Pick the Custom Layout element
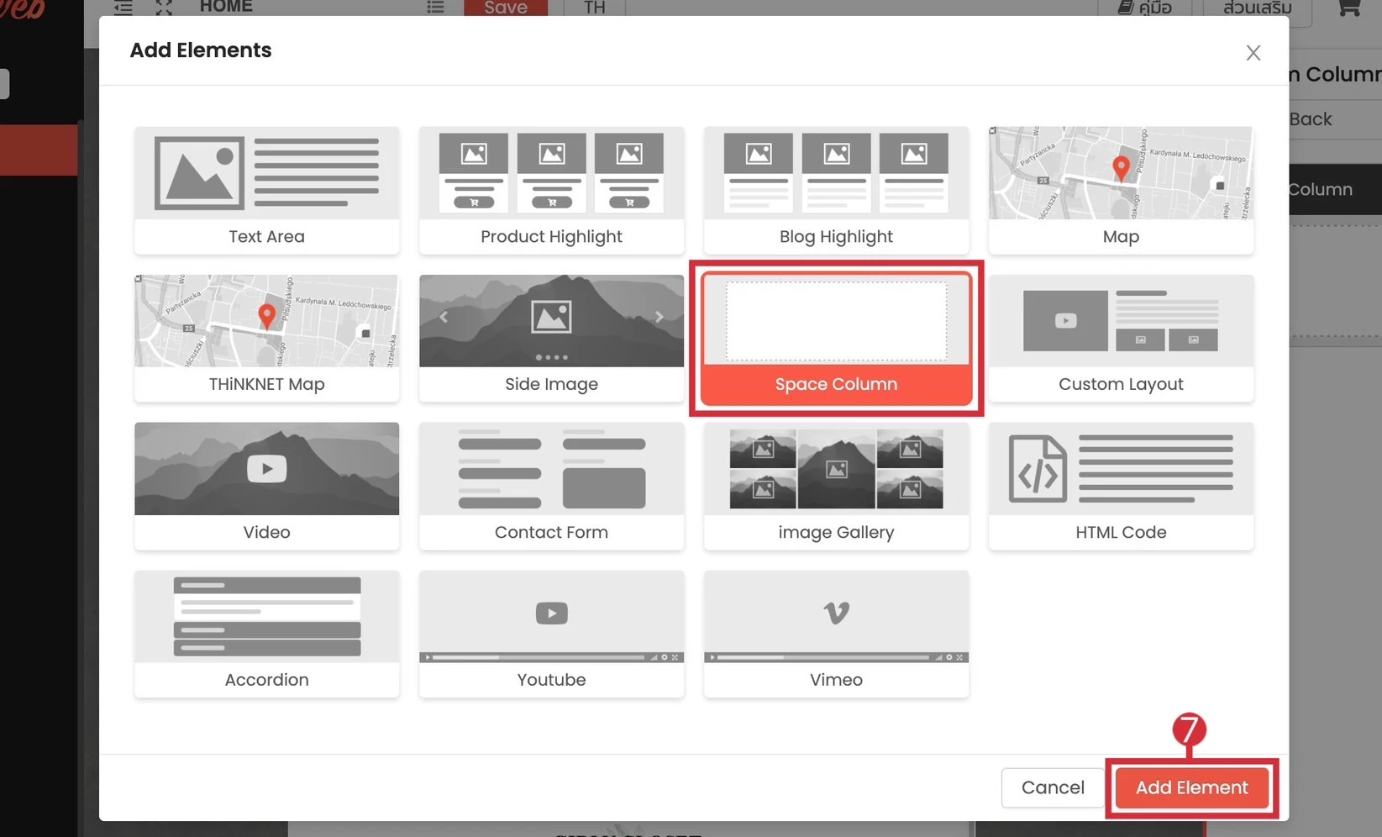Viewport: 1382px width, 837px height. (1121, 338)
